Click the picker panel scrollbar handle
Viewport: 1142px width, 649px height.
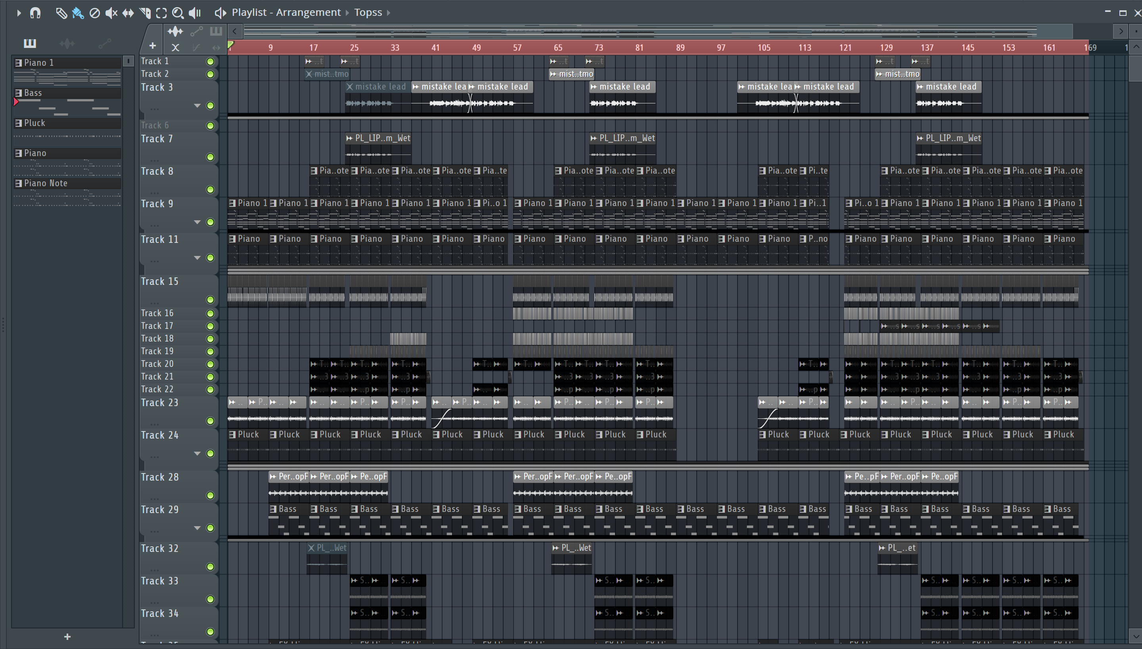(x=128, y=61)
